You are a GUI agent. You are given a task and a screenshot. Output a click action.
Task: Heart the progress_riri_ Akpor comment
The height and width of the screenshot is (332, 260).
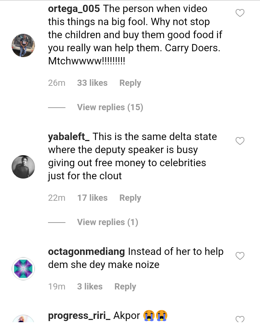240,320
